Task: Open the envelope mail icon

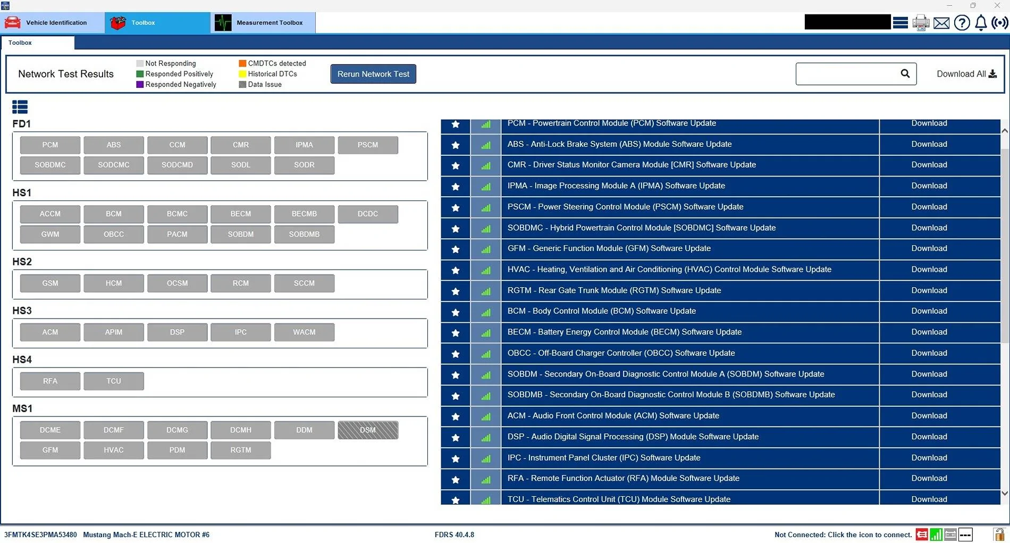Action: [941, 23]
